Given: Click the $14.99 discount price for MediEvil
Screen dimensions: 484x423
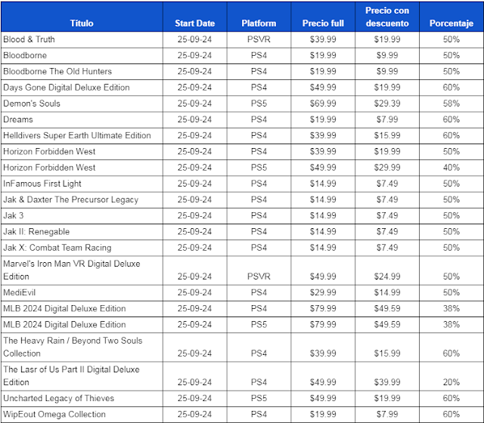Looking at the screenshot, I should 387,292.
